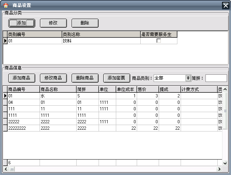
Task: Open the 商品类别 dropdown showing 全部
Action: (x=188, y=78)
